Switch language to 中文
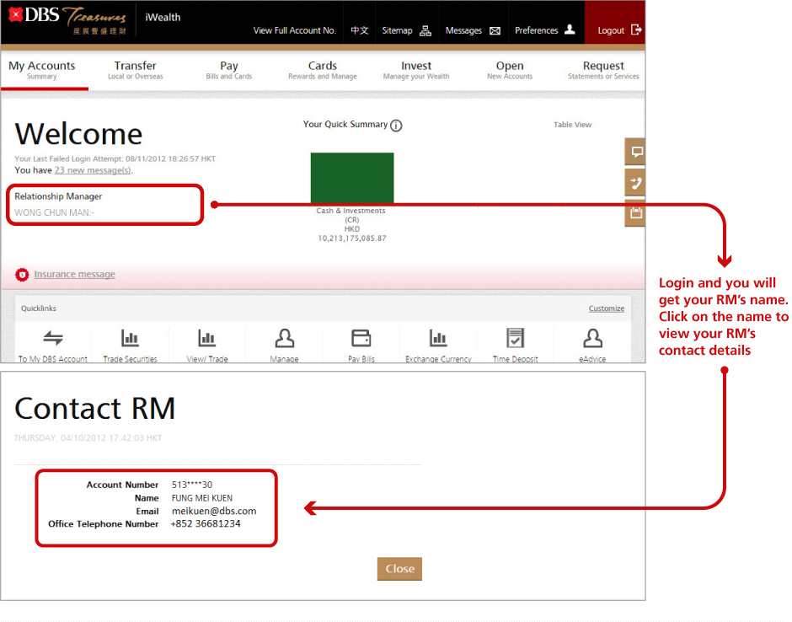The width and height of the screenshot is (792, 622). [360, 30]
